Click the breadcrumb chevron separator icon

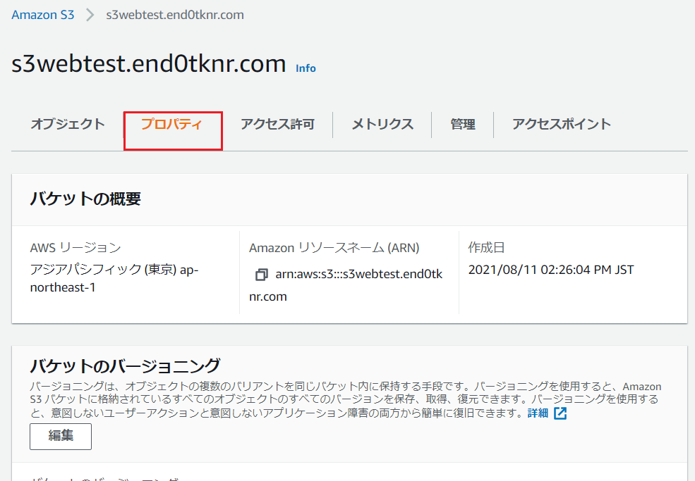pos(90,15)
